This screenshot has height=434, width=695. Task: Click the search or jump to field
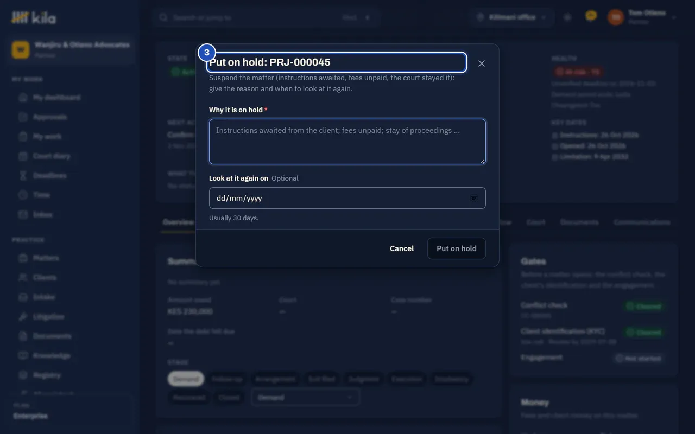point(266,17)
